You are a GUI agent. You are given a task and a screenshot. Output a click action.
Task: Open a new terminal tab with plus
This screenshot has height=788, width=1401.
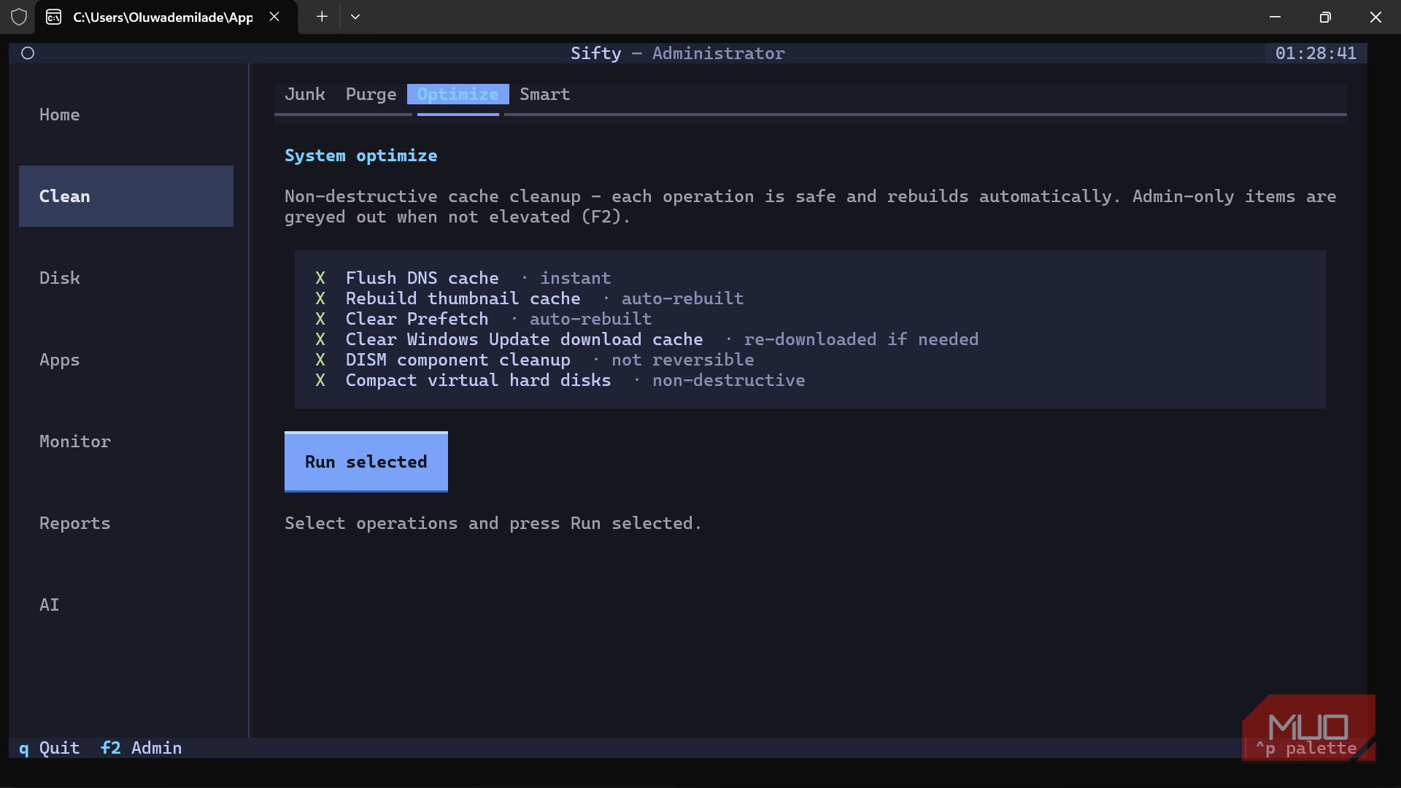tap(322, 17)
